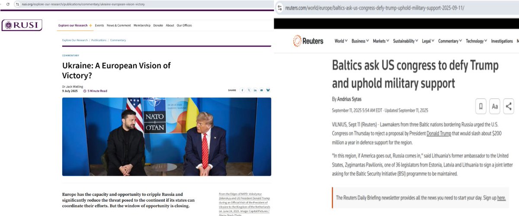Open Reuters World dropdown menu
Screen dimensions: 519x216
(x=341, y=41)
